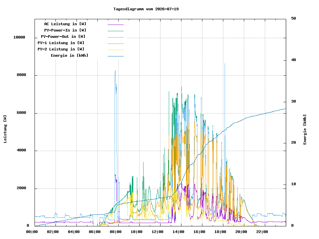The image size is (319, 239).
Task: Click the right axis value "30"
Action: [293, 102]
